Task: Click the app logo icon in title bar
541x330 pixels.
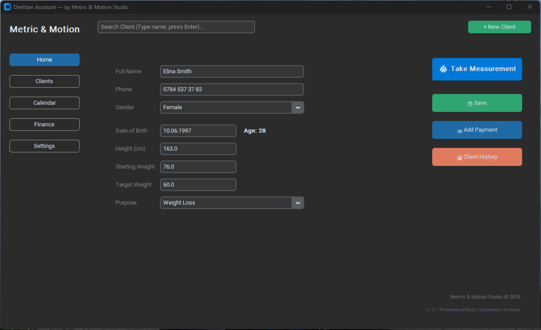Action: [x=7, y=7]
